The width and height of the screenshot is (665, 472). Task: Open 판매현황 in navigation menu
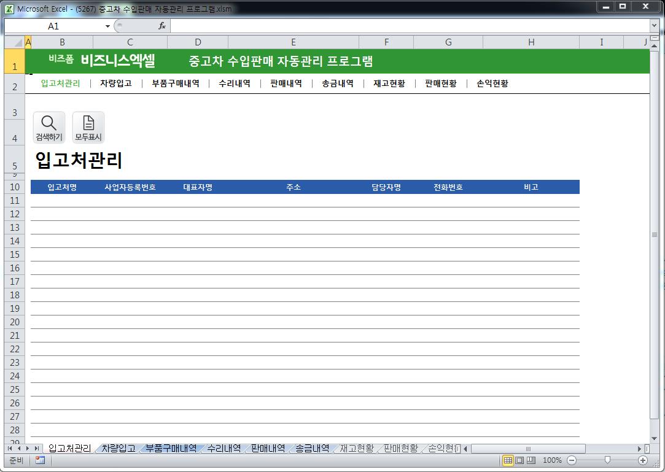441,83
